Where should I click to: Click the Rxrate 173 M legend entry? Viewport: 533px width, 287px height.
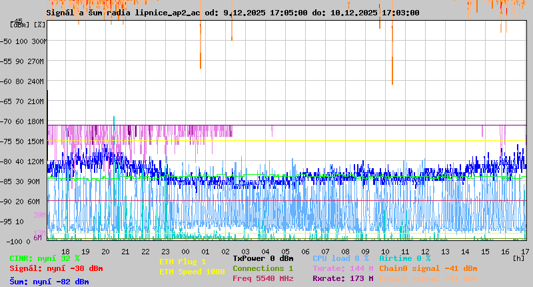pos(342,278)
